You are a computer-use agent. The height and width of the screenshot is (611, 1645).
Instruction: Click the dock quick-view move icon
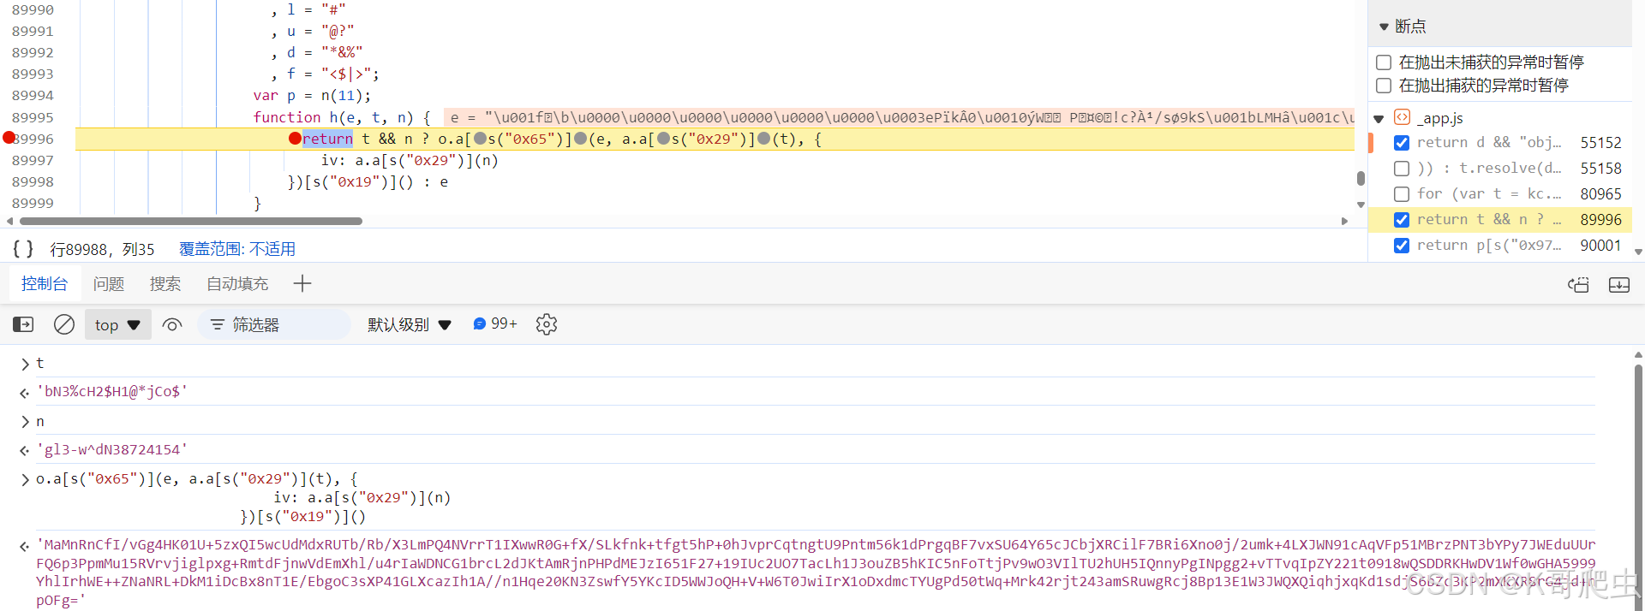[1578, 284]
